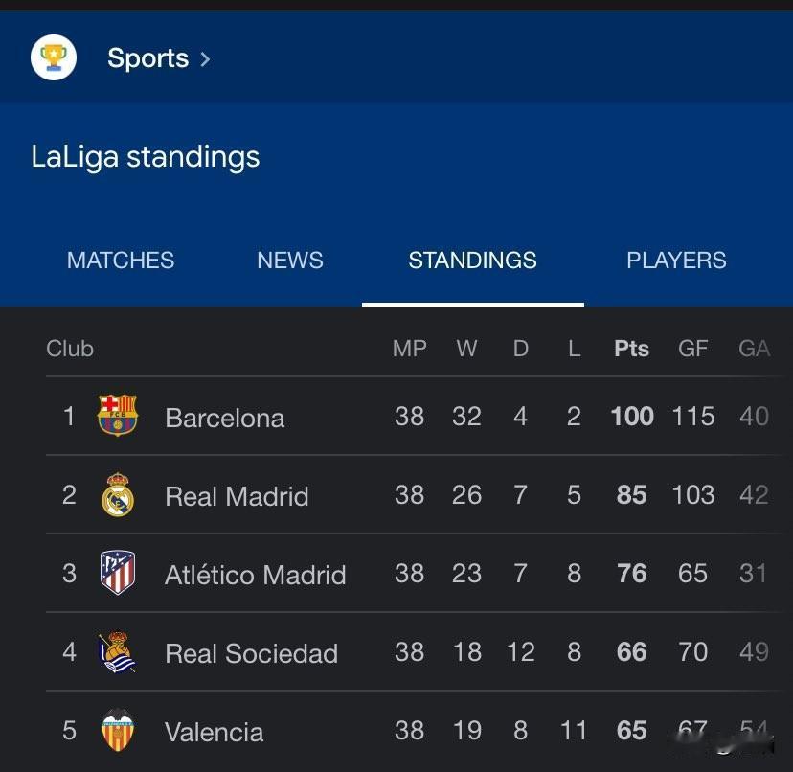Open the Atlético Madrid team name
793x772 pixels.
pos(256,575)
